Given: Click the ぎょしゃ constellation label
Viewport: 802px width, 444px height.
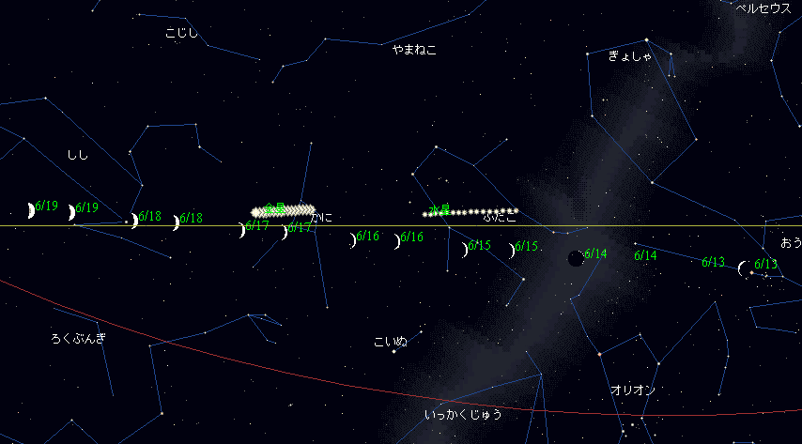Looking at the screenshot, I should [628, 56].
